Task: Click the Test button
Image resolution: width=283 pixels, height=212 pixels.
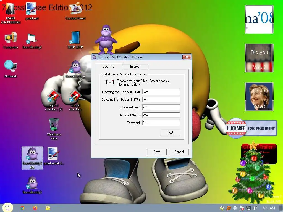Action: 170,132
